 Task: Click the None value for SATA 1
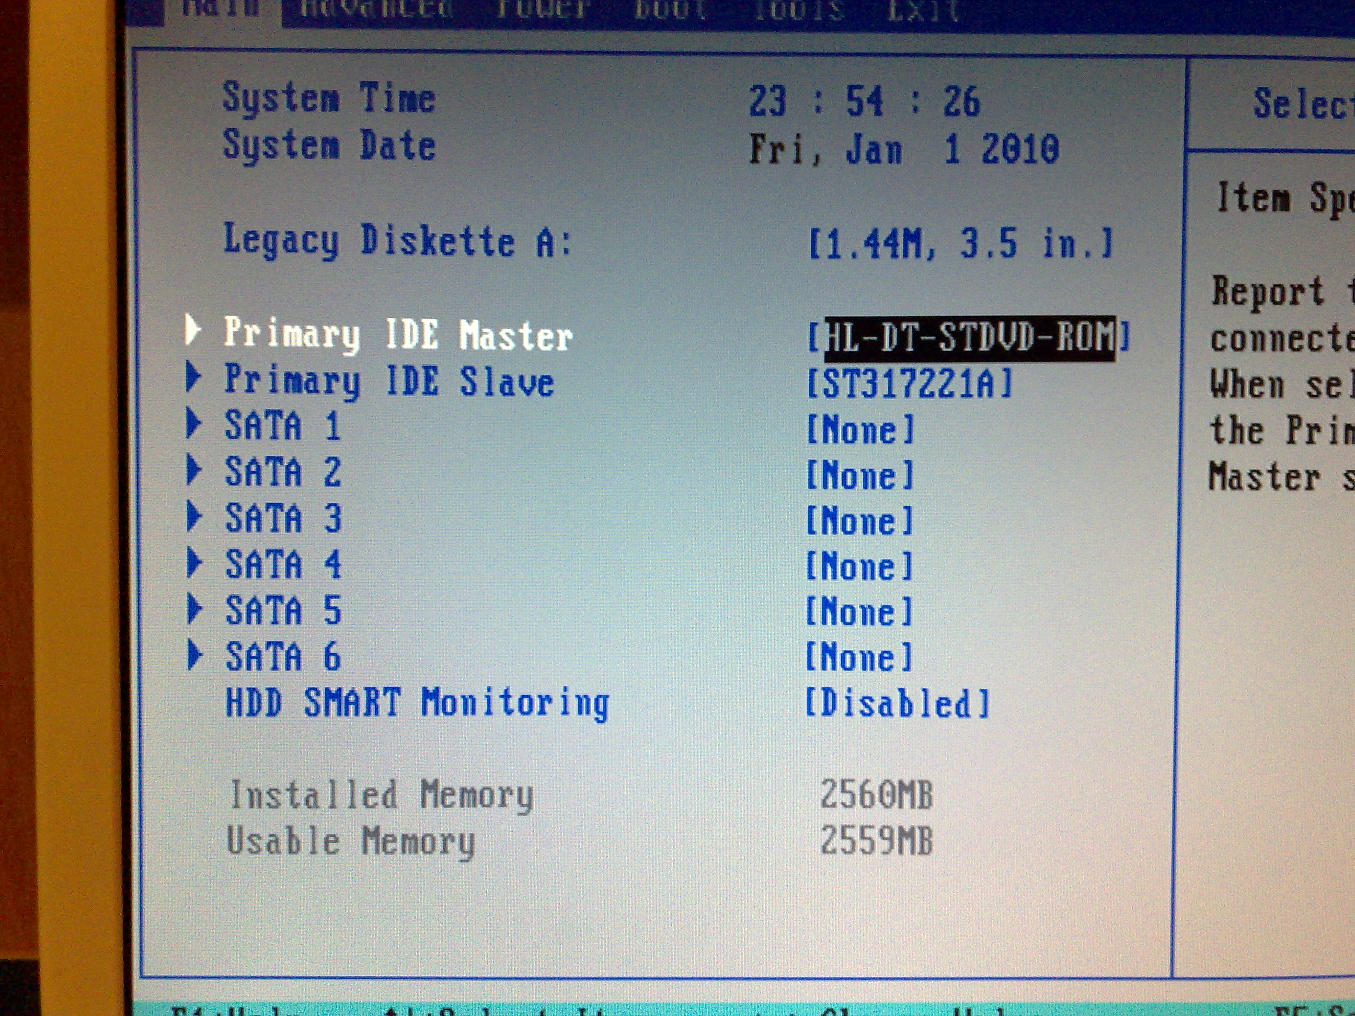(860, 429)
